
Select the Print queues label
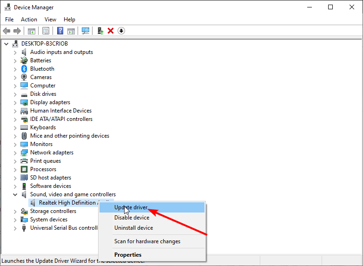point(46,161)
